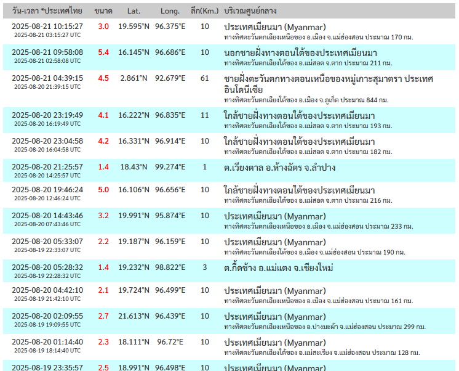
Task: Select timestamp 2025-08-19 23:35:57
Action: pos(47,367)
